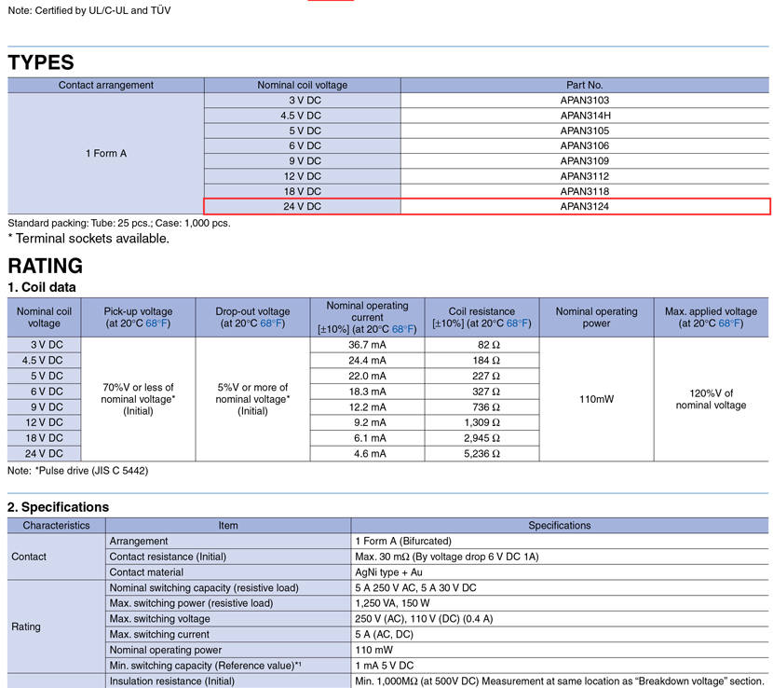Click the Rating characteristics row label
Screen dimensions: 773x688
click(x=26, y=626)
